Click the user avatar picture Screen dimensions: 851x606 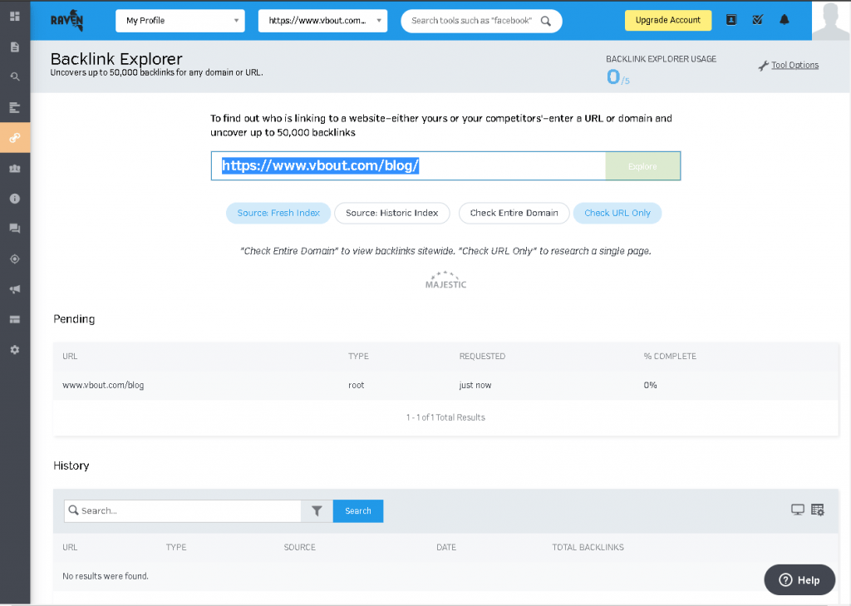click(831, 21)
